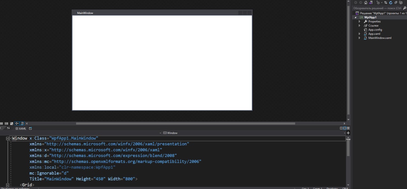Click the magnifier search icon in Solution Explorer
This screenshot has height=189, width=407.
404,8
